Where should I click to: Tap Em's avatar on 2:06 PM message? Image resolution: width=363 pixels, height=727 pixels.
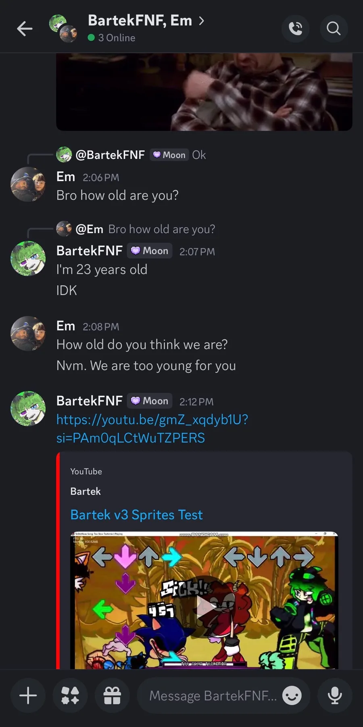coord(28,185)
